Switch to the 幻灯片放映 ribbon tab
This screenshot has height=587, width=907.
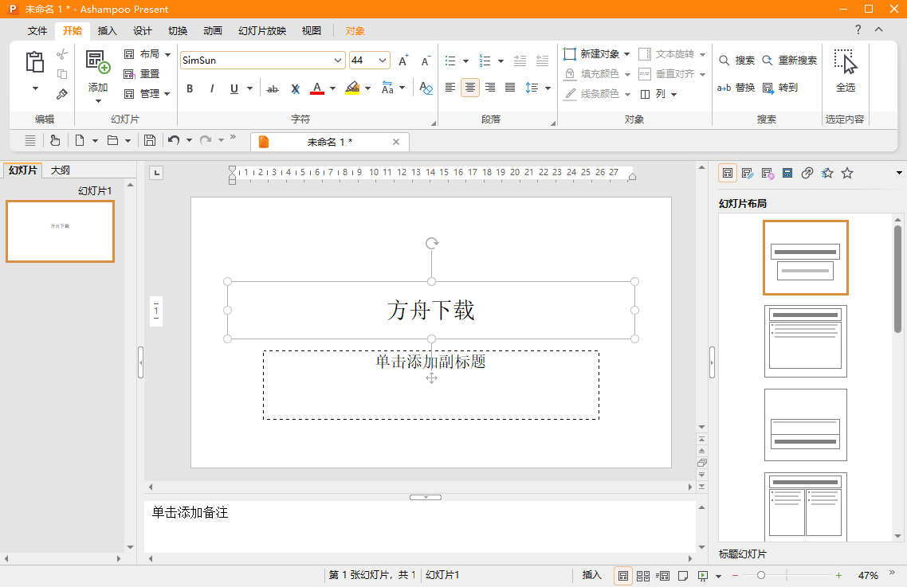[262, 30]
